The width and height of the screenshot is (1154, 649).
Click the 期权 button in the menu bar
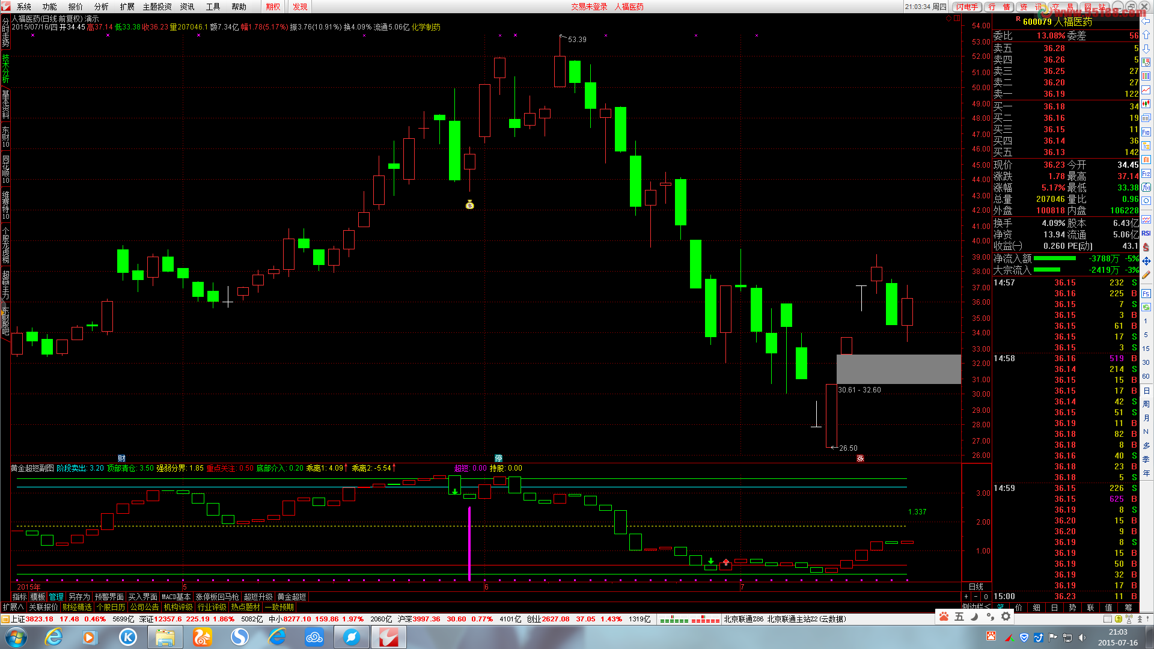273,7
